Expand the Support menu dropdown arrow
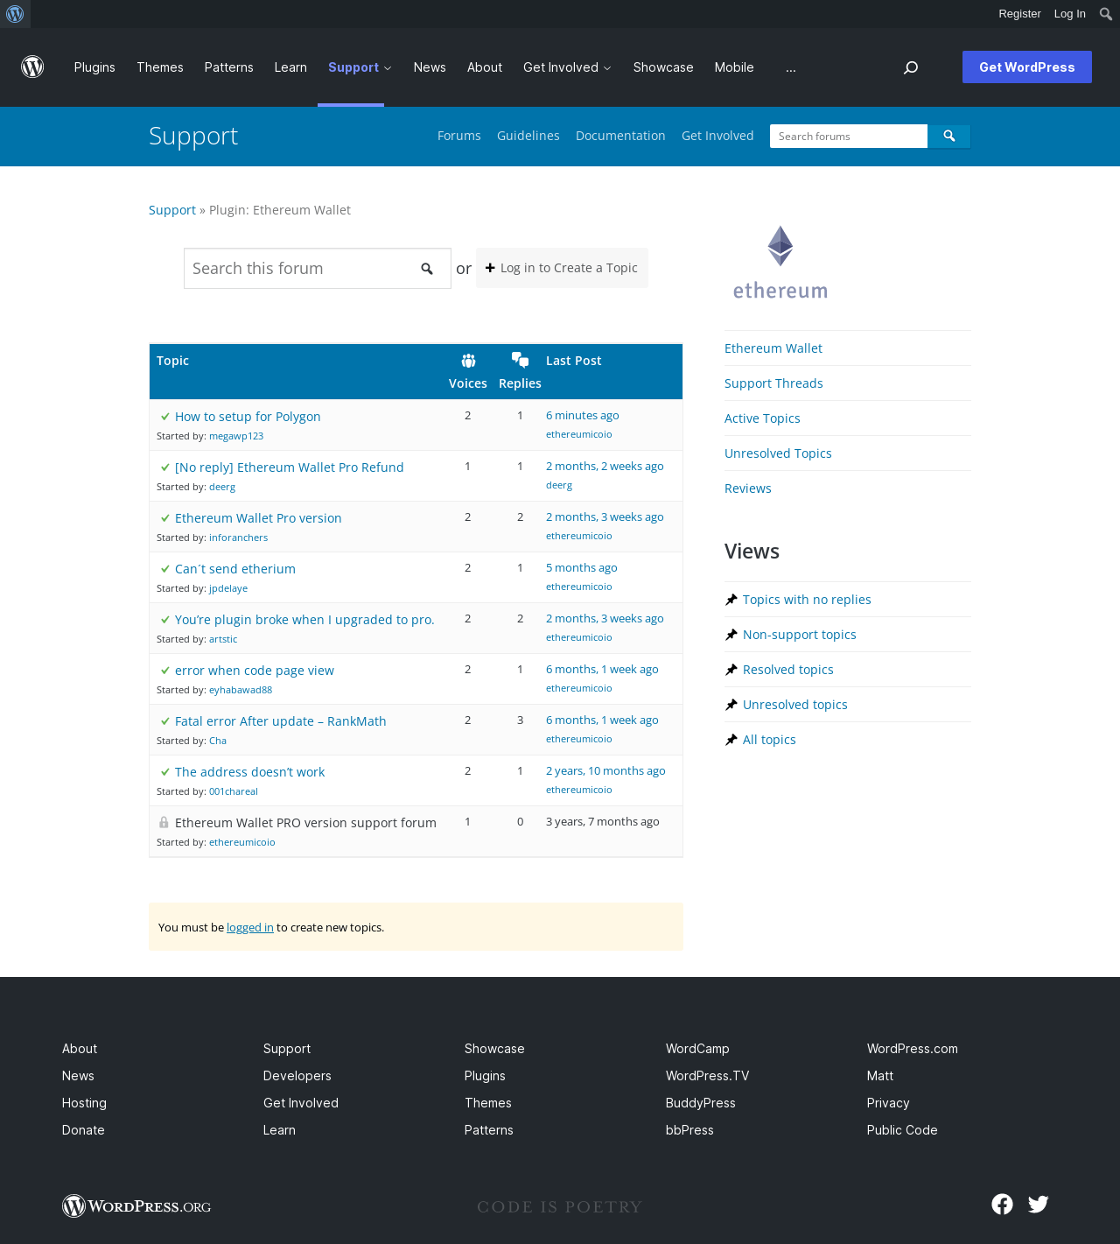Image resolution: width=1120 pixels, height=1244 pixels. [x=388, y=68]
